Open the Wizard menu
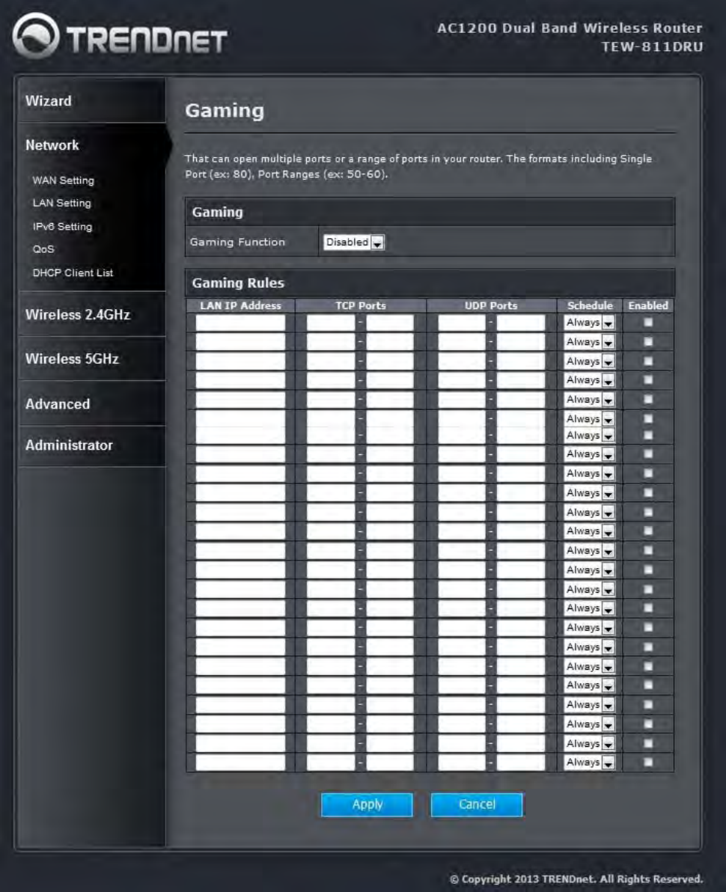 pos(49,101)
